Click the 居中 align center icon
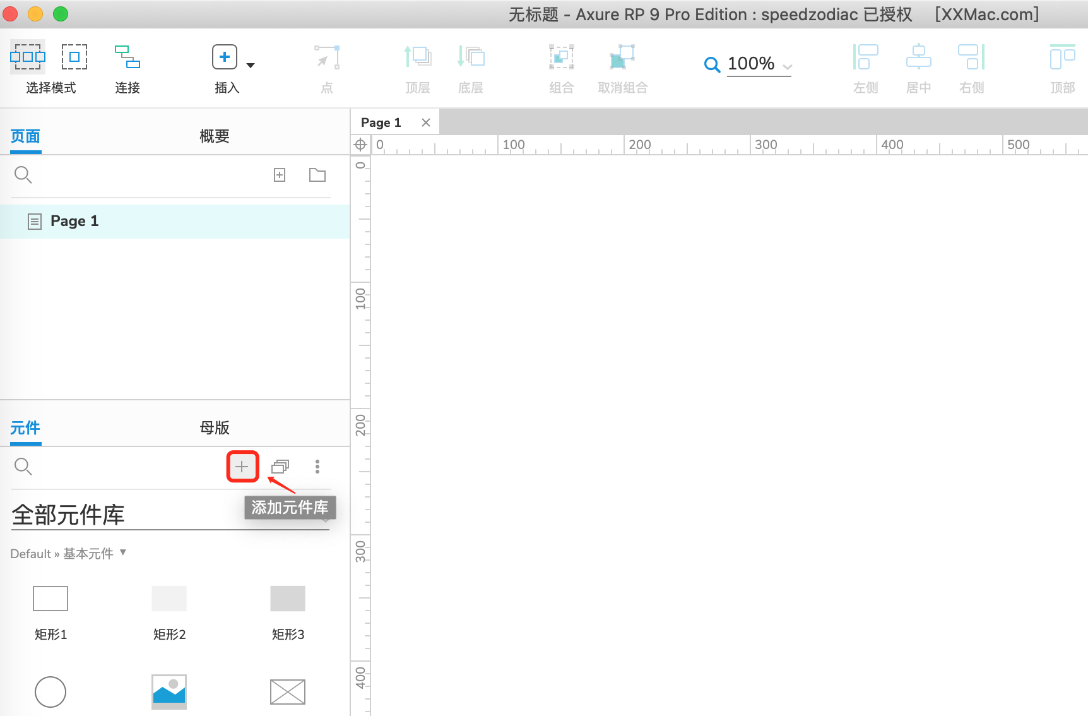Viewport: 1088px width, 716px height. tap(919, 57)
